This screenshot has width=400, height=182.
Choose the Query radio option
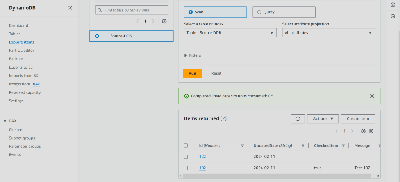(259, 12)
